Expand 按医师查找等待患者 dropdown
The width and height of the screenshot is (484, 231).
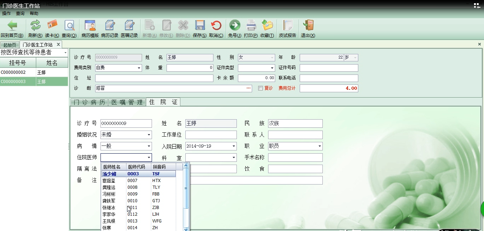[x=65, y=53]
